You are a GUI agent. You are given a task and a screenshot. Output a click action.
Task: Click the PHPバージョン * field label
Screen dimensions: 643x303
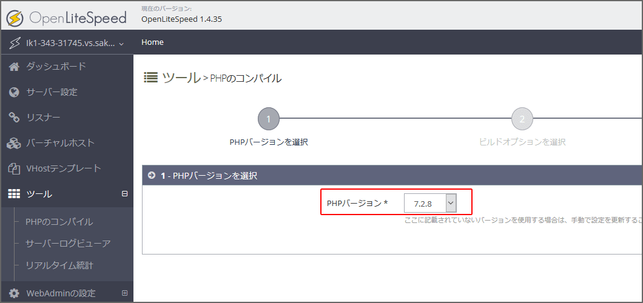pos(357,203)
